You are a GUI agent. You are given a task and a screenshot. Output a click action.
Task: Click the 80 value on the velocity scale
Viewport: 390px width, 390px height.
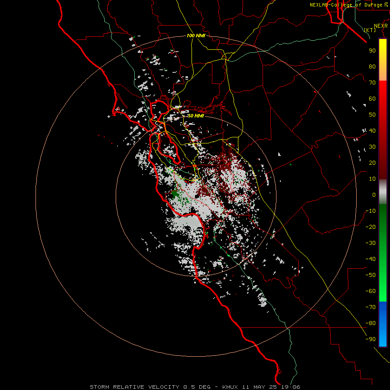pyautogui.click(x=372, y=67)
